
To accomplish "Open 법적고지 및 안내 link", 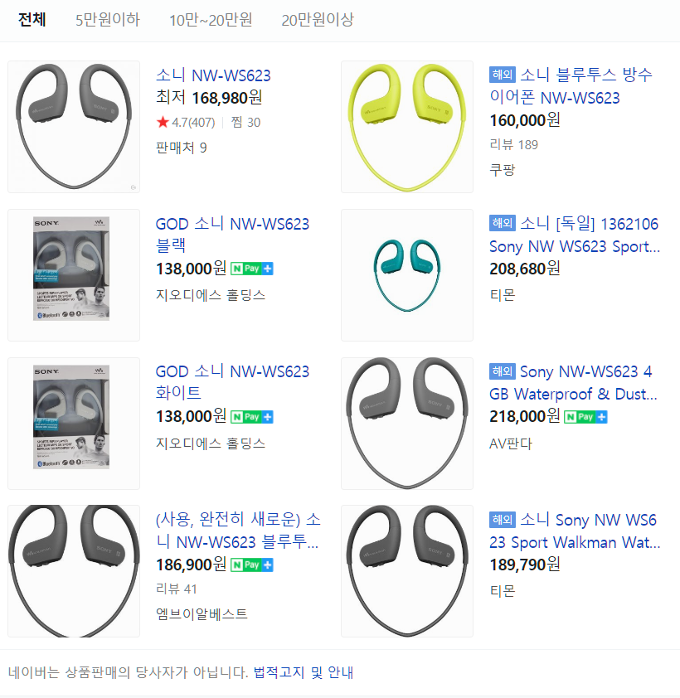I will tap(304, 672).
